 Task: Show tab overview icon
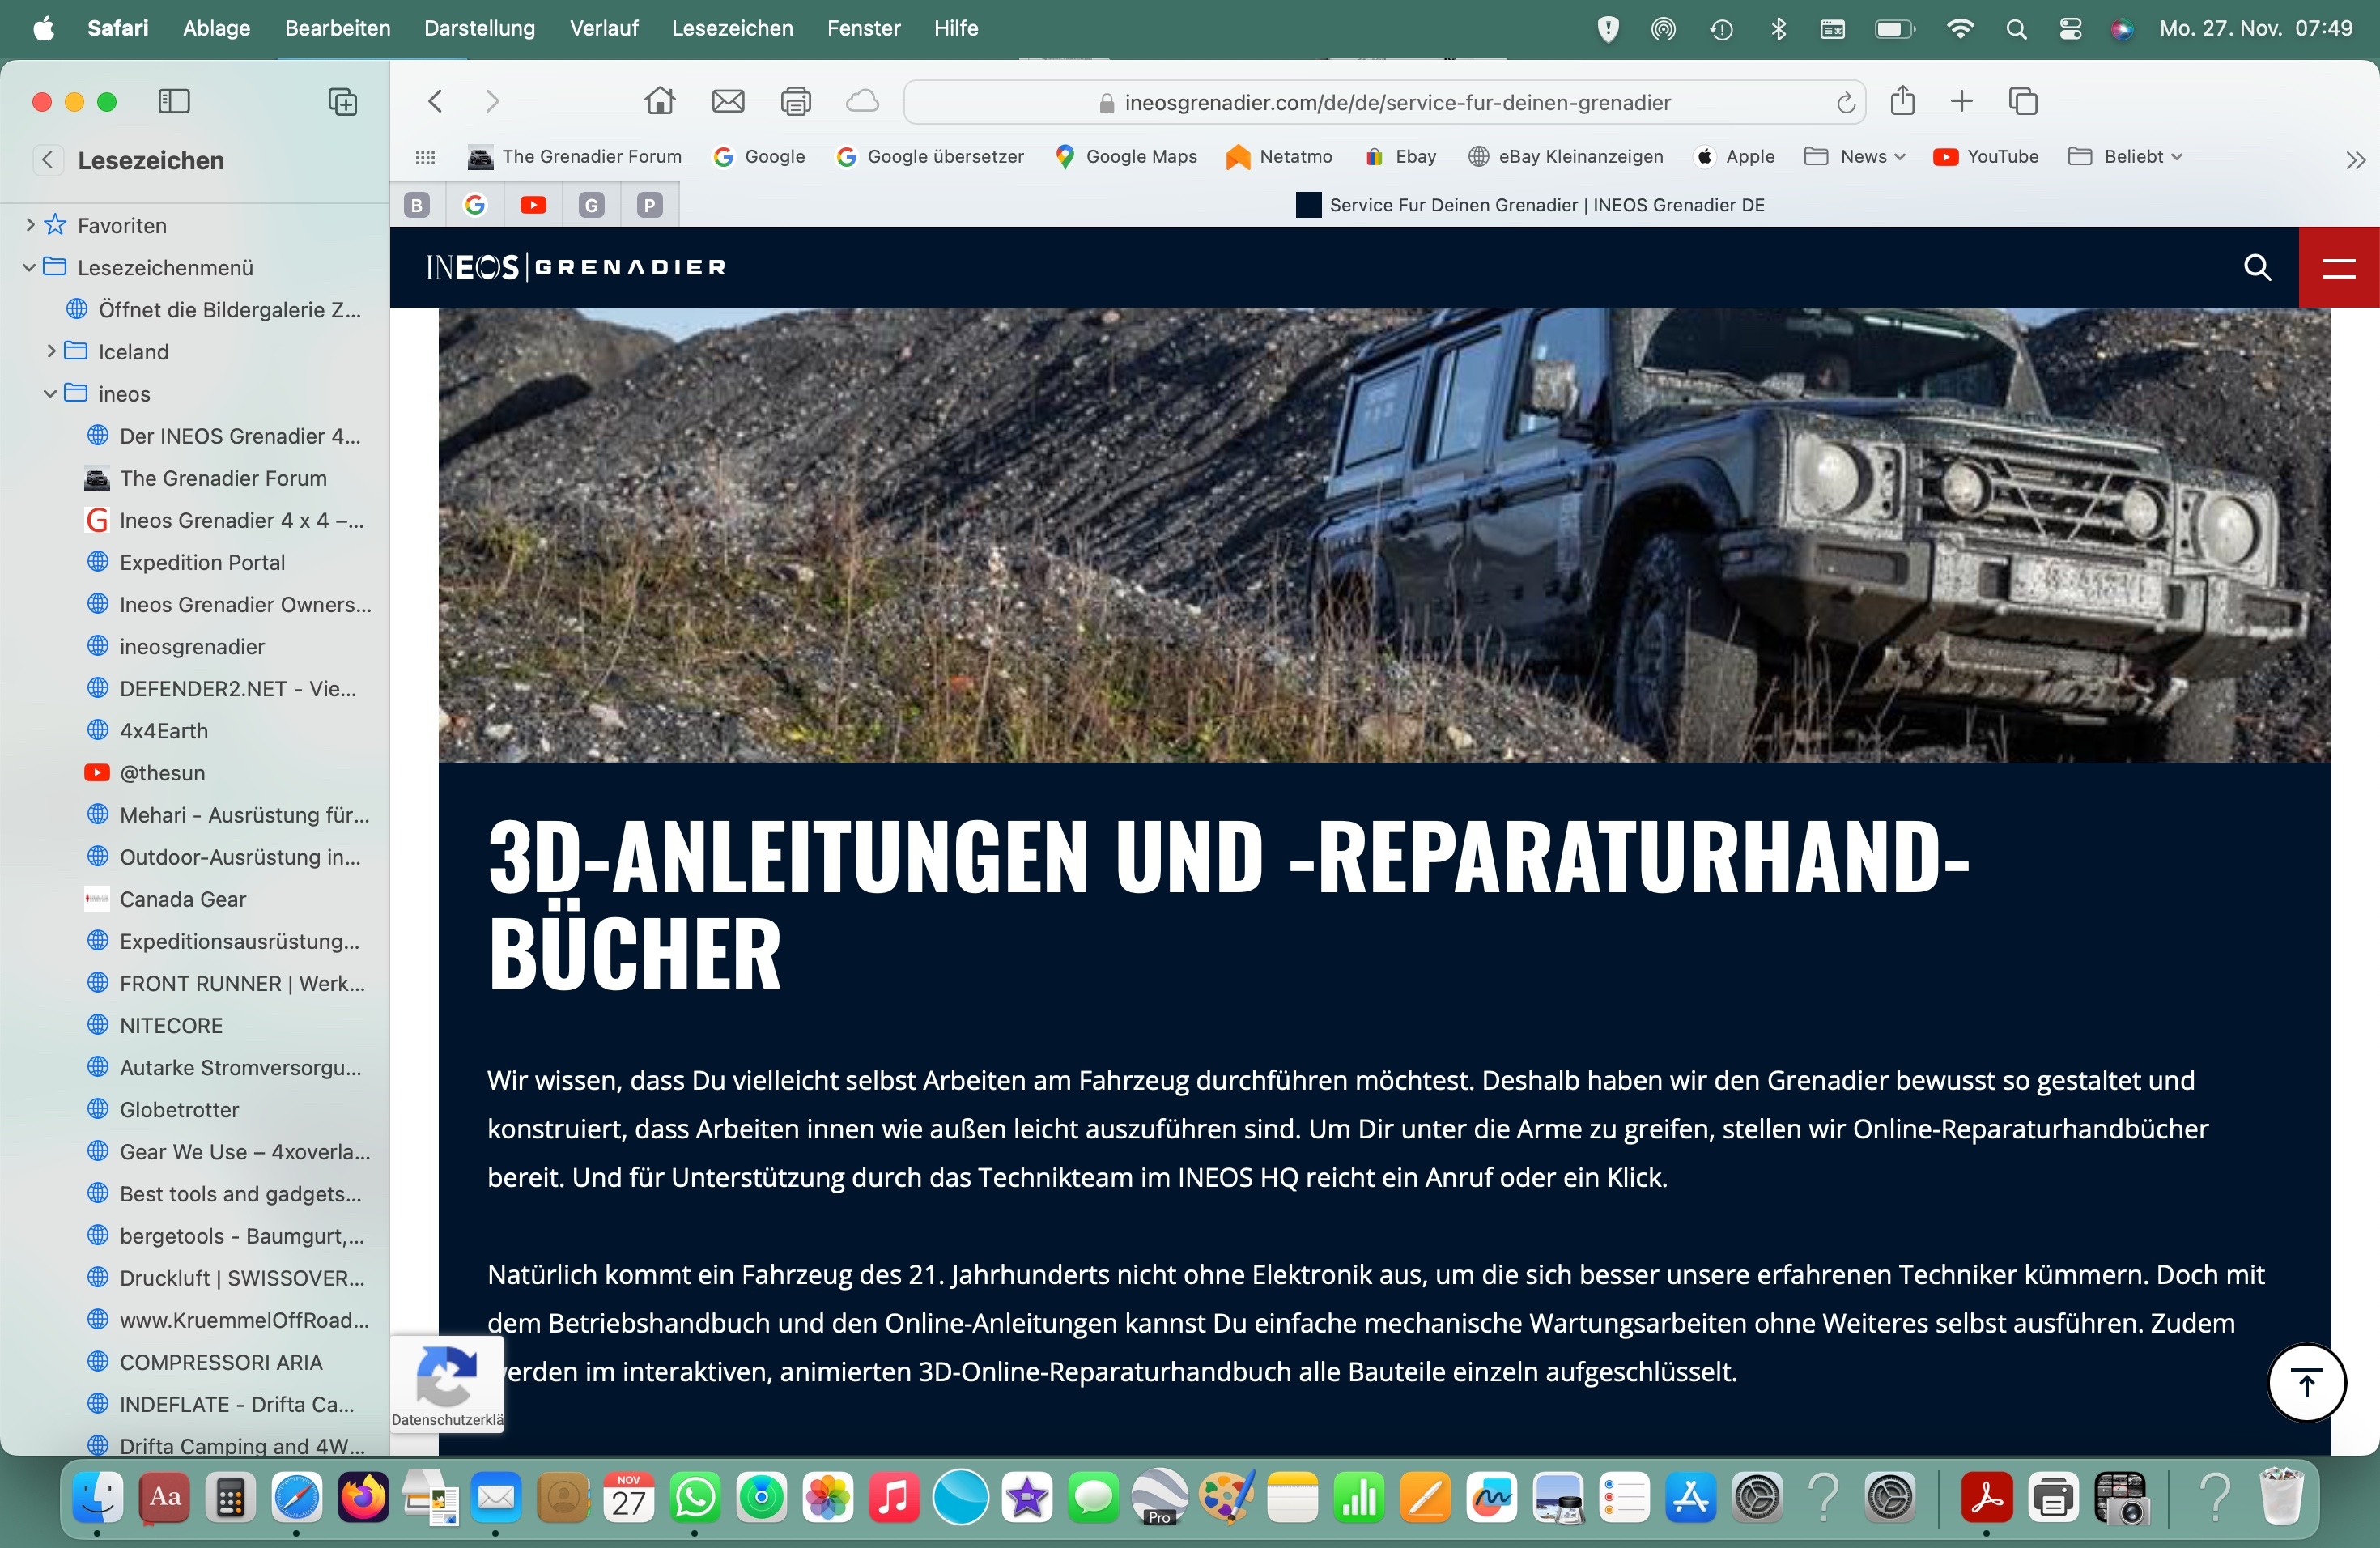(x=2023, y=101)
